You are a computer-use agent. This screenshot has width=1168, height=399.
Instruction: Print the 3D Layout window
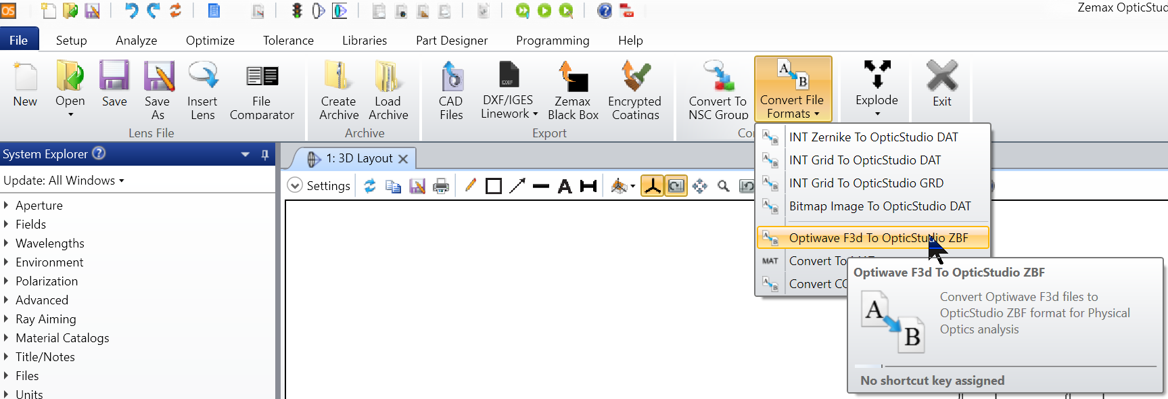441,186
